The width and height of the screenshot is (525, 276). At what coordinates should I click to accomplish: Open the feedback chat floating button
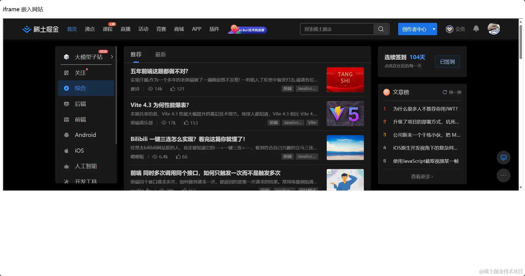(504, 158)
